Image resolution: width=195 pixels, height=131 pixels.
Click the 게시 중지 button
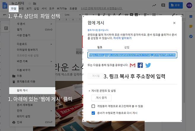(x=101, y=98)
